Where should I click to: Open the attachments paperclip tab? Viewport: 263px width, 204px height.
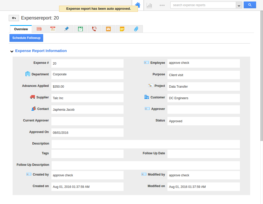click(136, 29)
